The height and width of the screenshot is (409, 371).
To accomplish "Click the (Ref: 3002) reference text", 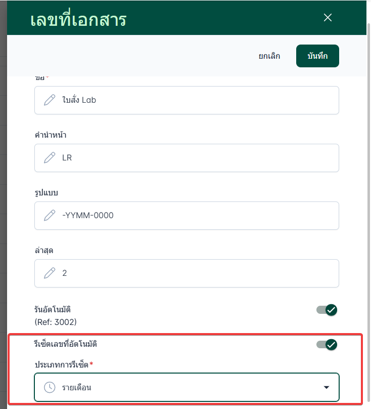I will point(56,322).
